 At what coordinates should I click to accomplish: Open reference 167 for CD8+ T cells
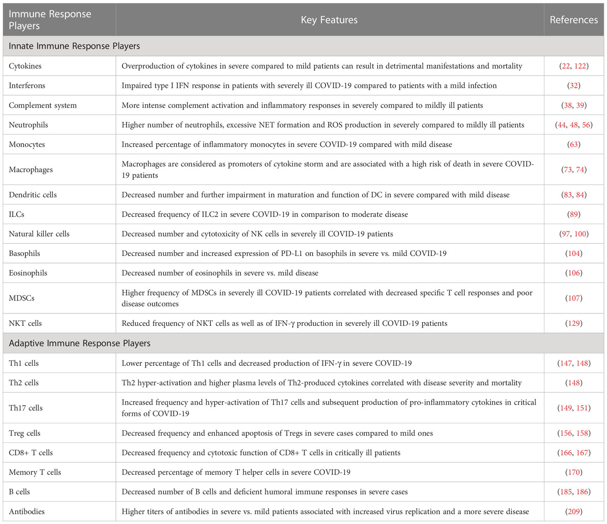click(x=582, y=453)
